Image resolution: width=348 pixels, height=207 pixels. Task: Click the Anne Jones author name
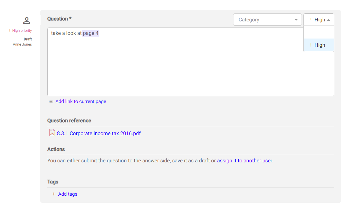click(x=22, y=44)
